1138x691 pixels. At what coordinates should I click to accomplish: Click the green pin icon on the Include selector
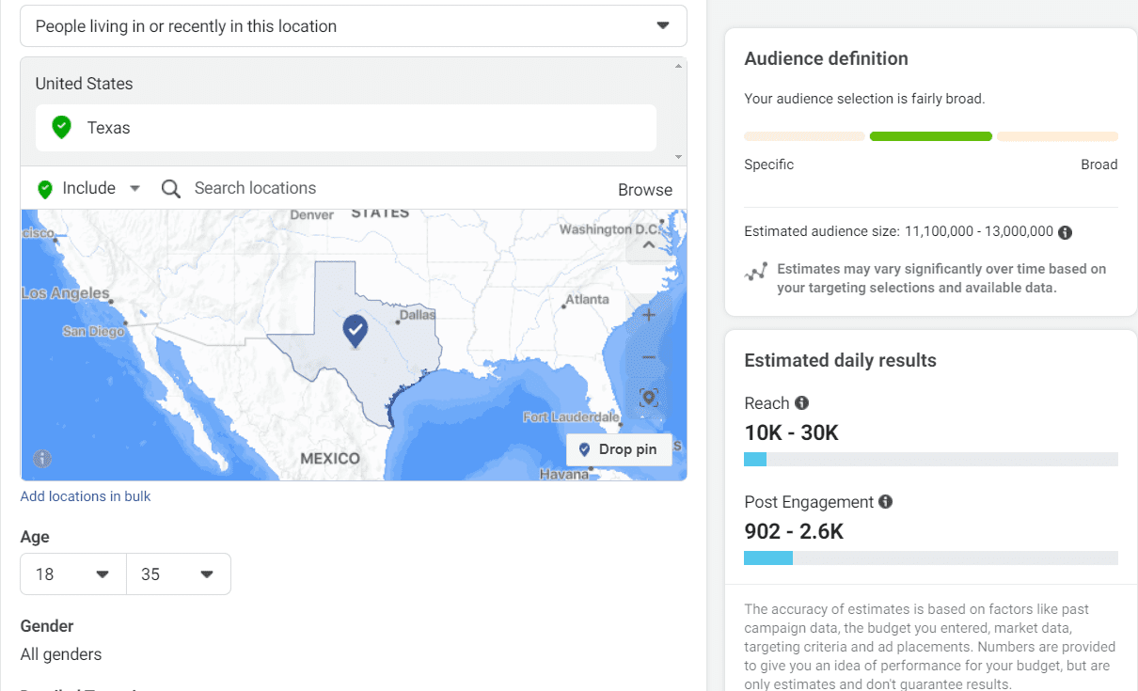[x=43, y=188]
